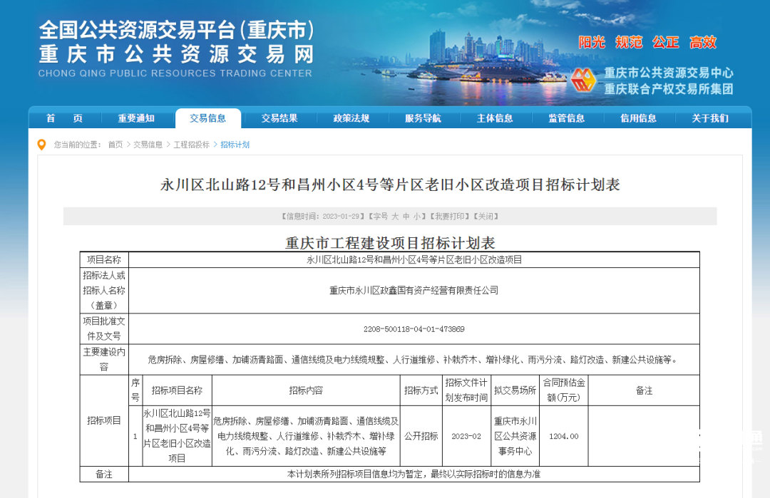This screenshot has width=770, height=498.
Task: Click the 信息时间 2023-01-29 date text
Action: 322,217
